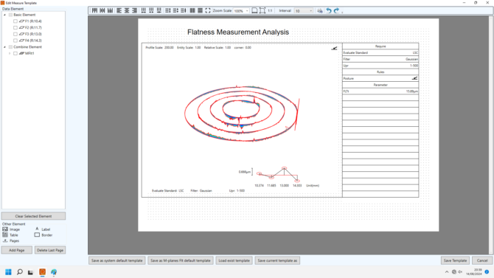Undo the last template edit
This screenshot has height=278, width=494.
pos(329,10)
